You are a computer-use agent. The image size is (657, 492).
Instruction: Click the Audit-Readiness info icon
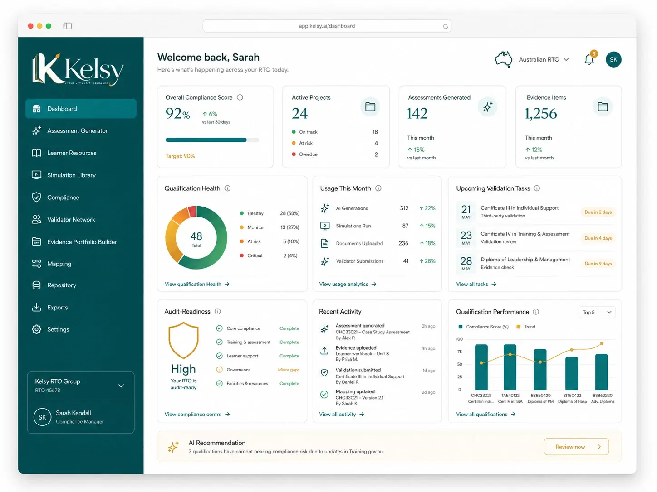click(x=218, y=311)
